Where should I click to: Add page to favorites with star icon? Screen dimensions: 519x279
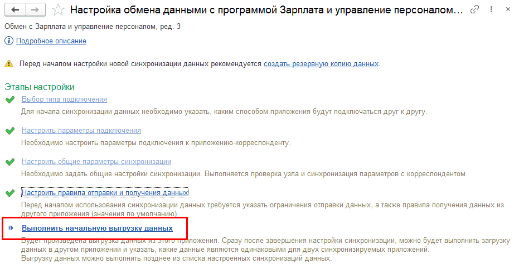coord(59,10)
